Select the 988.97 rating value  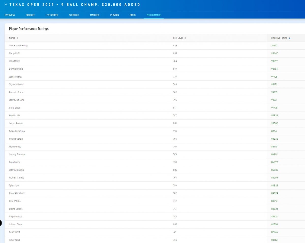tap(274, 61)
